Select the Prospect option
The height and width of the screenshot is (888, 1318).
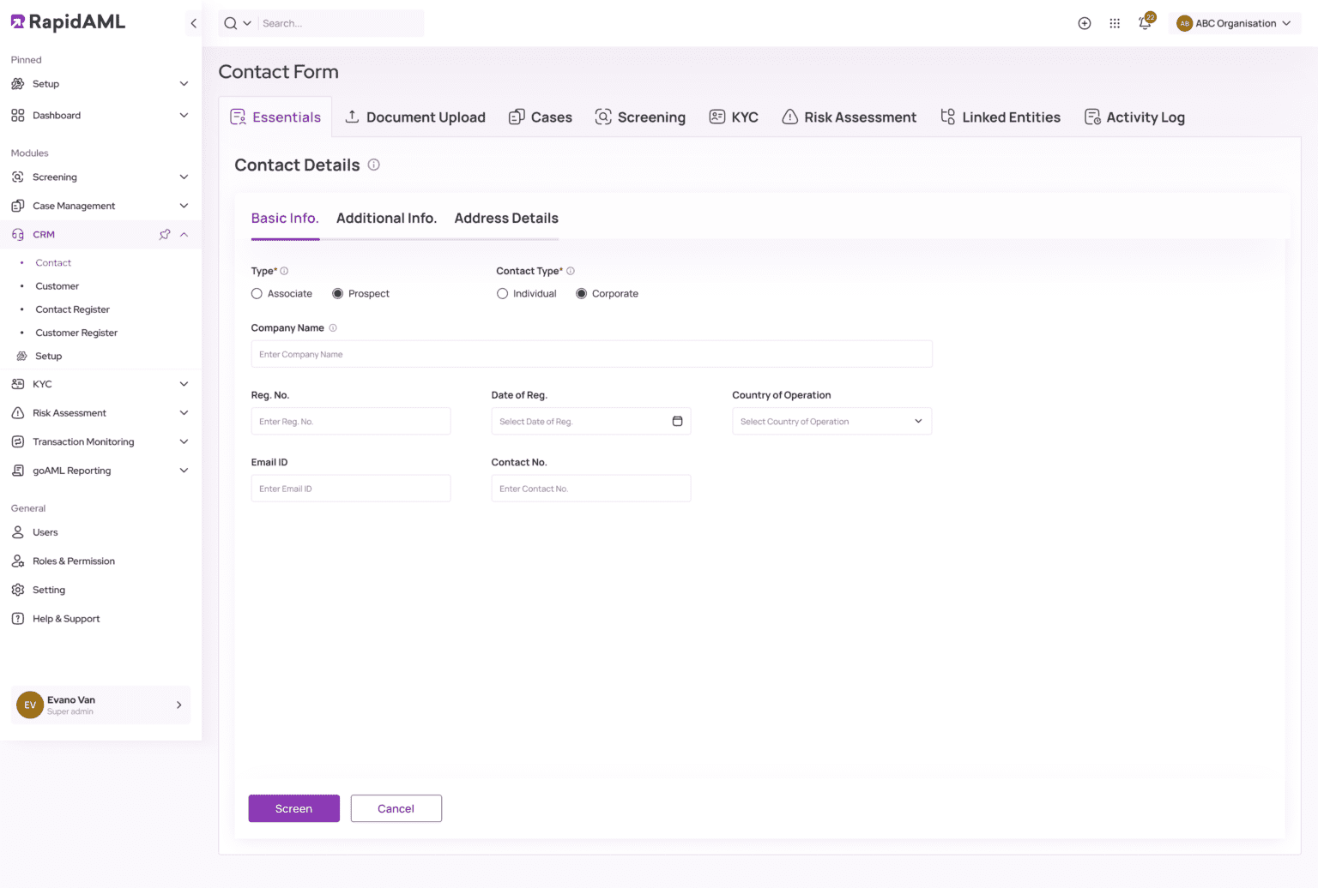[x=338, y=293]
